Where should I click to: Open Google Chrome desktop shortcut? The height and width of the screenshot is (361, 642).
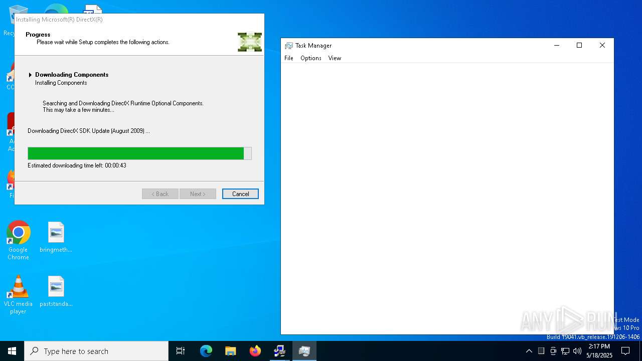[x=18, y=241]
